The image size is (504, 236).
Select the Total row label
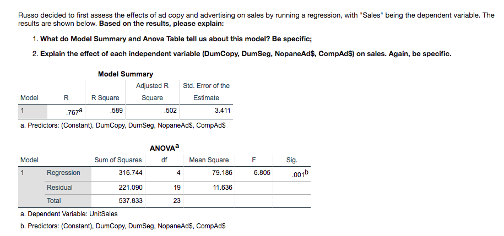[x=54, y=201]
